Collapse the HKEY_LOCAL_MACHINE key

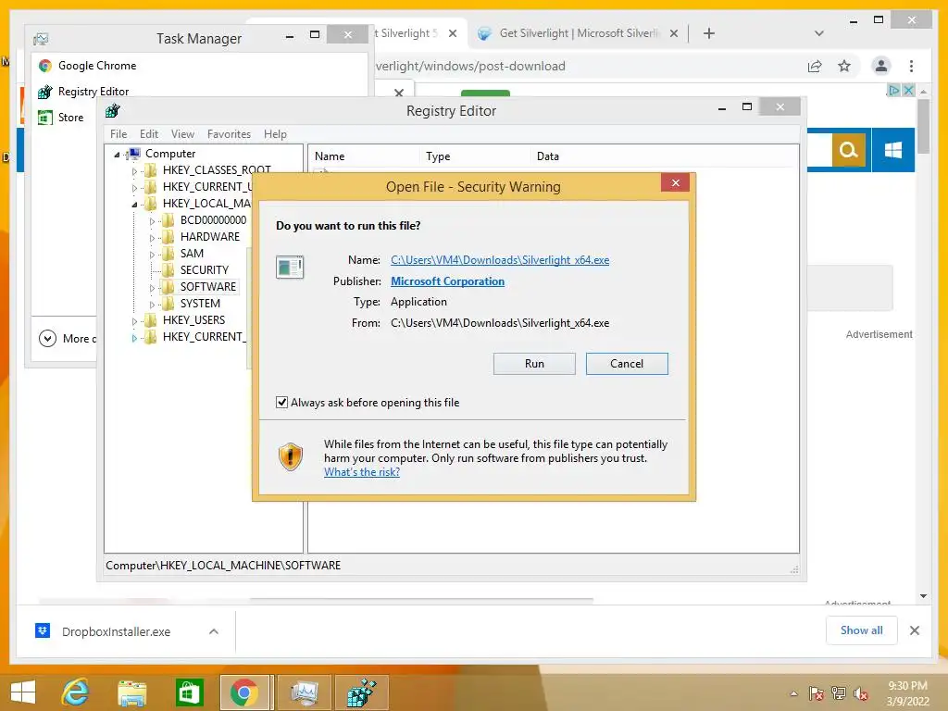134,205
